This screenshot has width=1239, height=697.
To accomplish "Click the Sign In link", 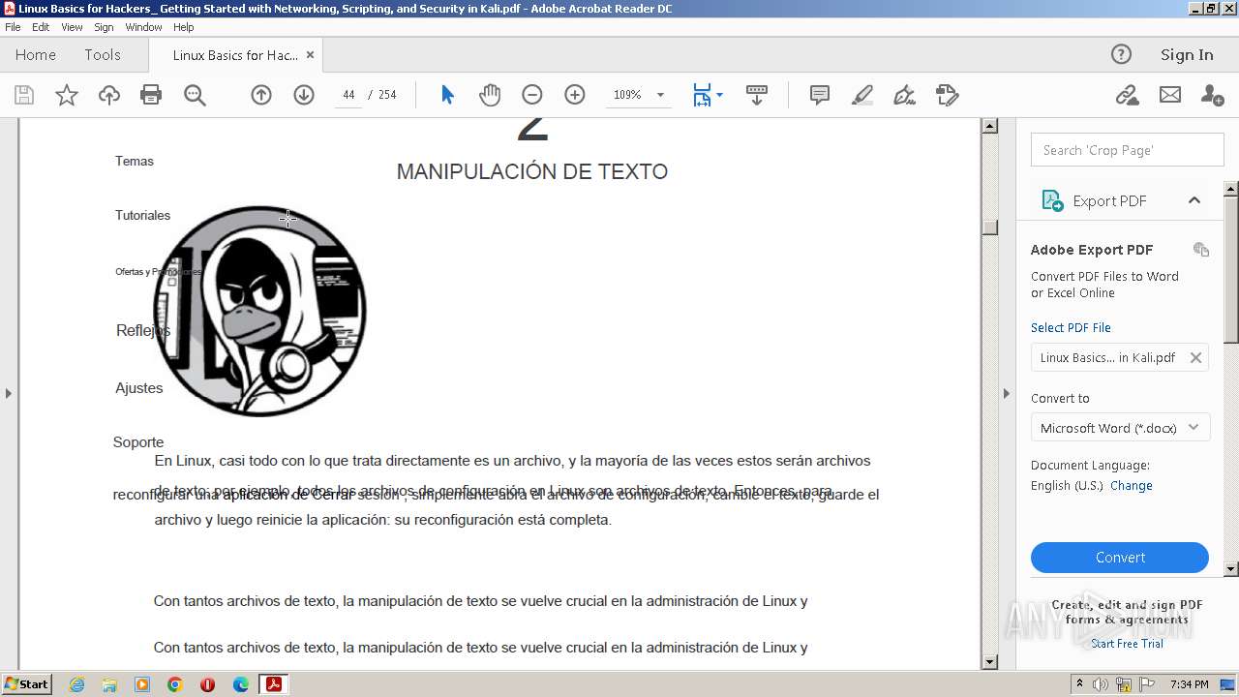I will (x=1187, y=55).
